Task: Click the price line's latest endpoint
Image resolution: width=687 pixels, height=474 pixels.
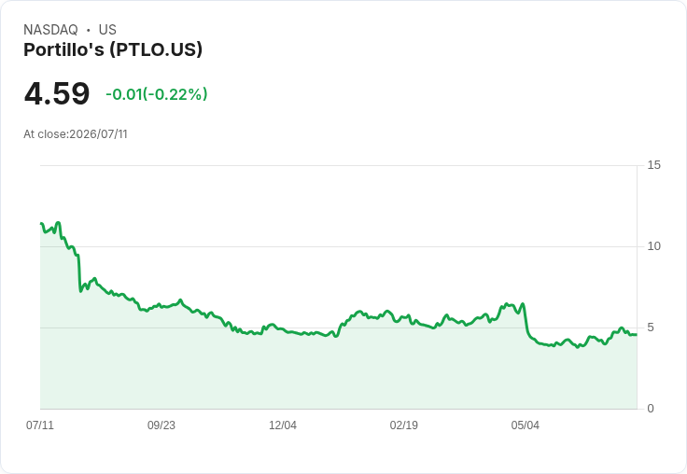Action: [x=637, y=335]
